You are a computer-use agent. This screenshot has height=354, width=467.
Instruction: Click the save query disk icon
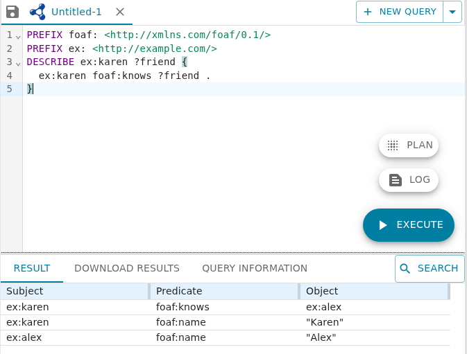[x=12, y=12]
